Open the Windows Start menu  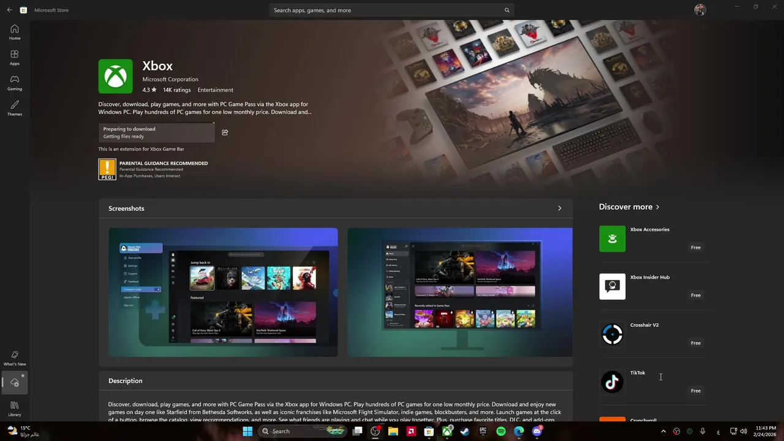(247, 431)
